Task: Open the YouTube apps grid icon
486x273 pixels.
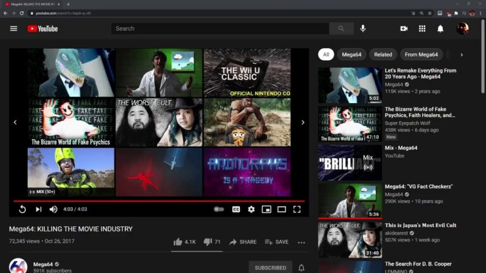Action: [x=422, y=28]
